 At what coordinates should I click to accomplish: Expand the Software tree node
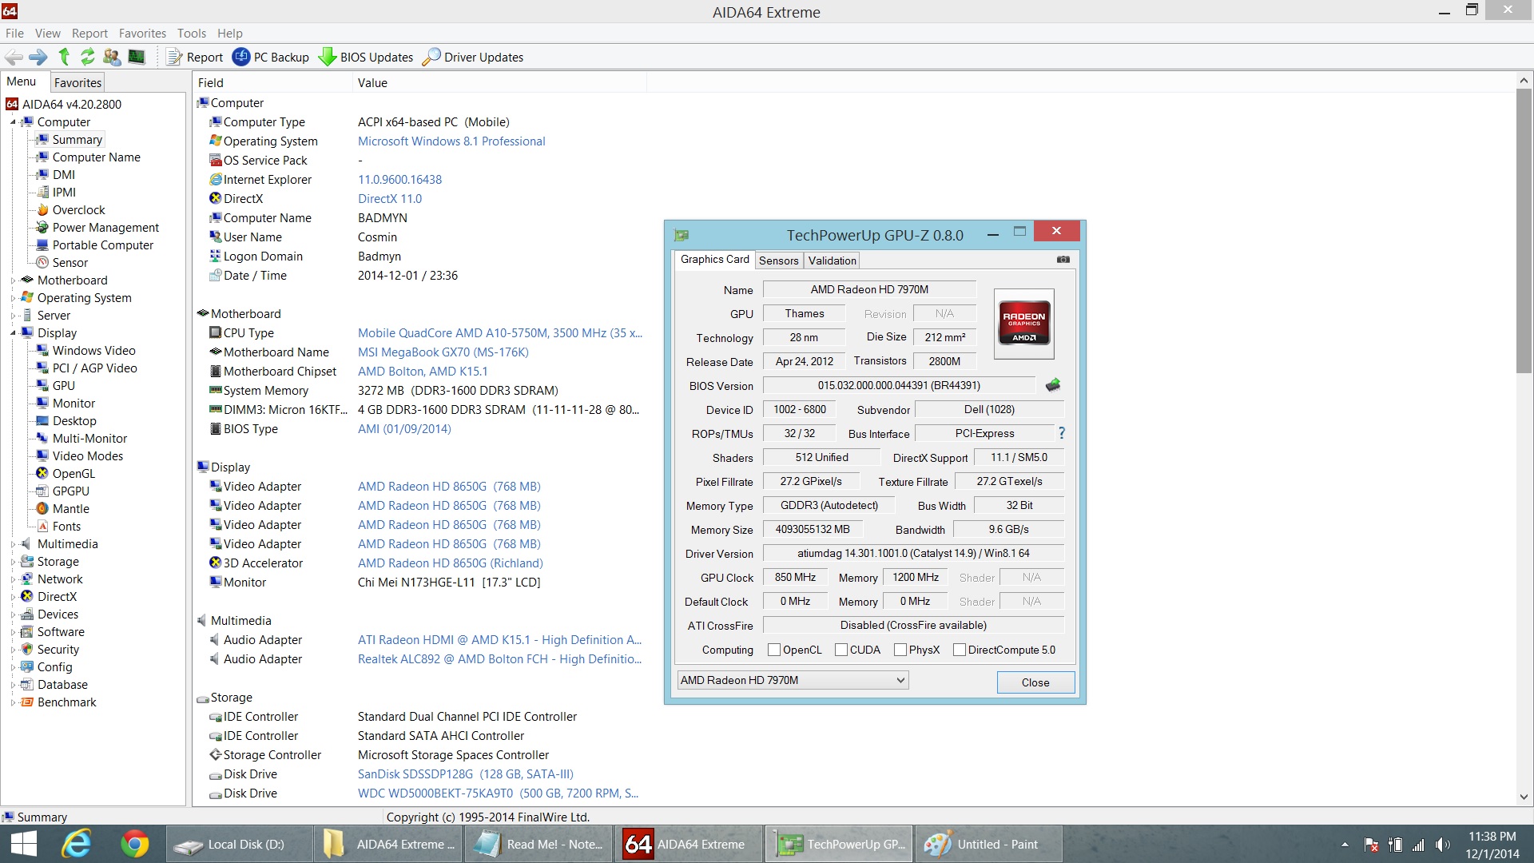13,632
